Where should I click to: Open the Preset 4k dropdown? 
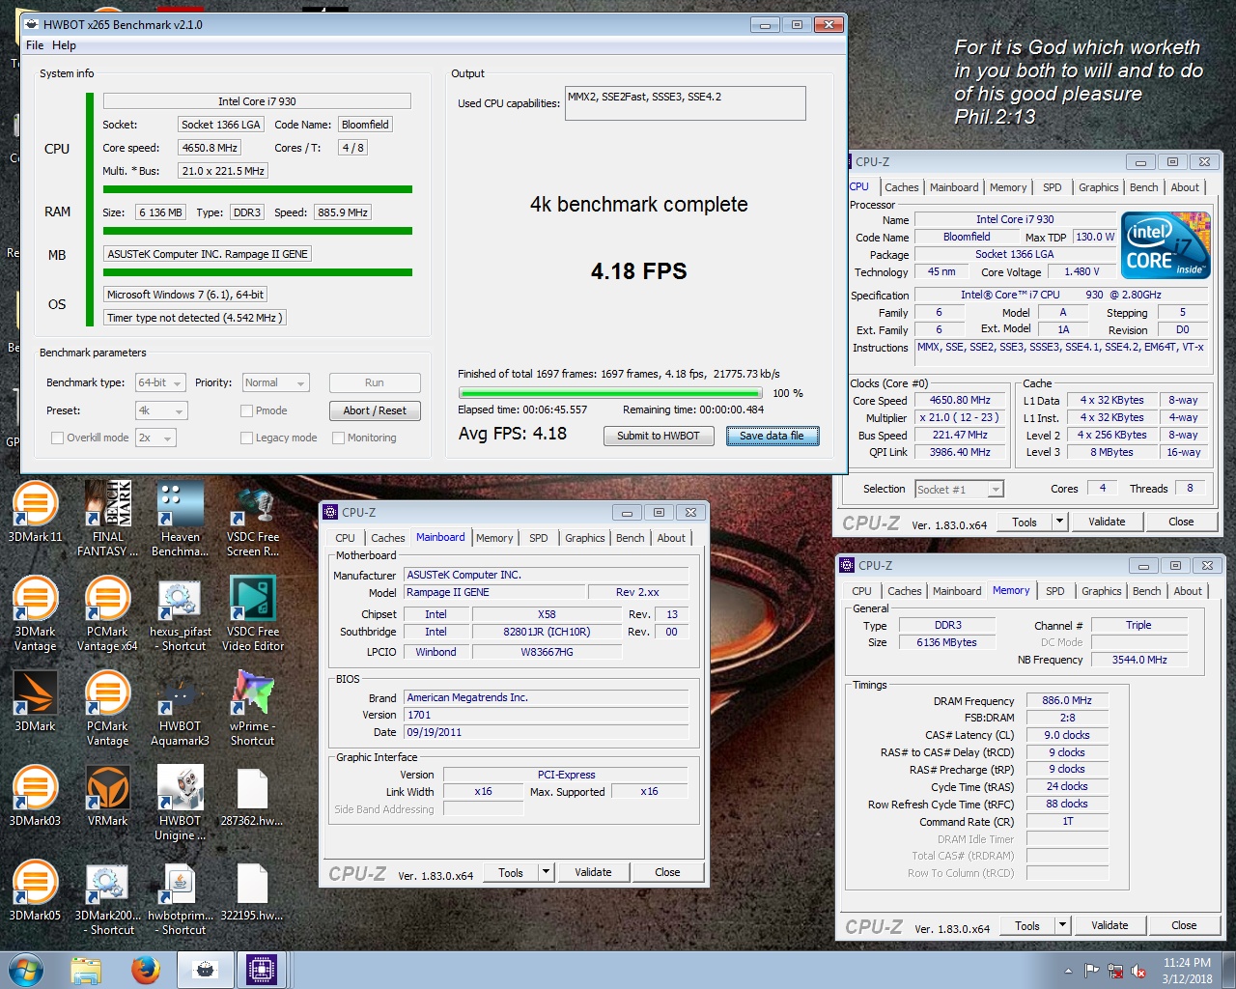tap(160, 410)
